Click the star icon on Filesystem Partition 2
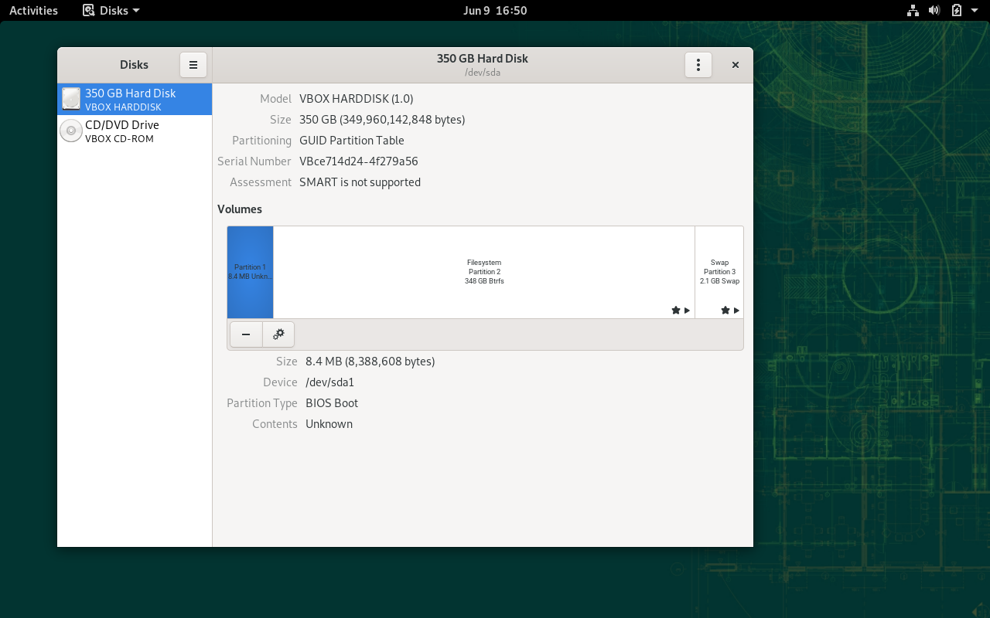This screenshot has height=618, width=990. point(676,311)
